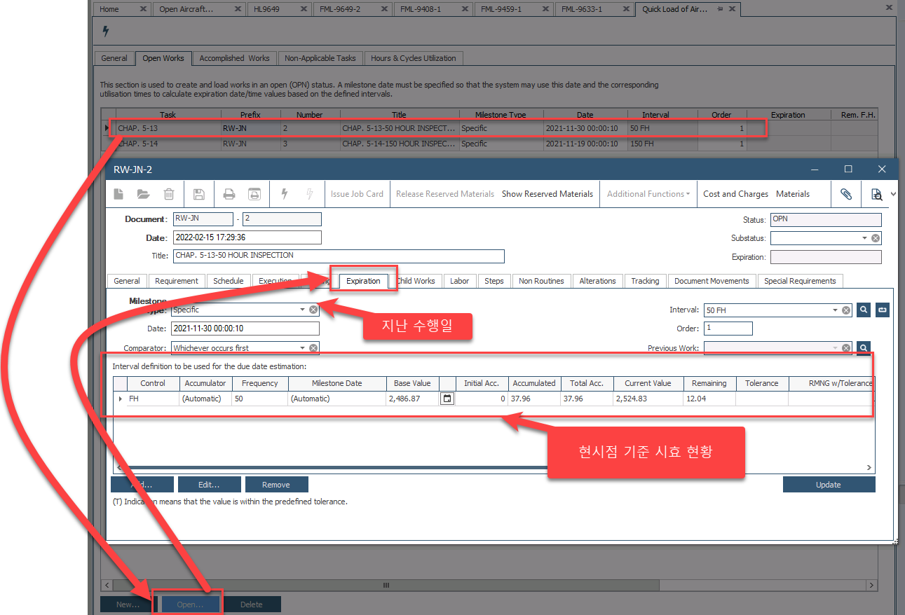Expand the Milestone Type dropdown
The height and width of the screenshot is (615, 905).
click(x=302, y=310)
